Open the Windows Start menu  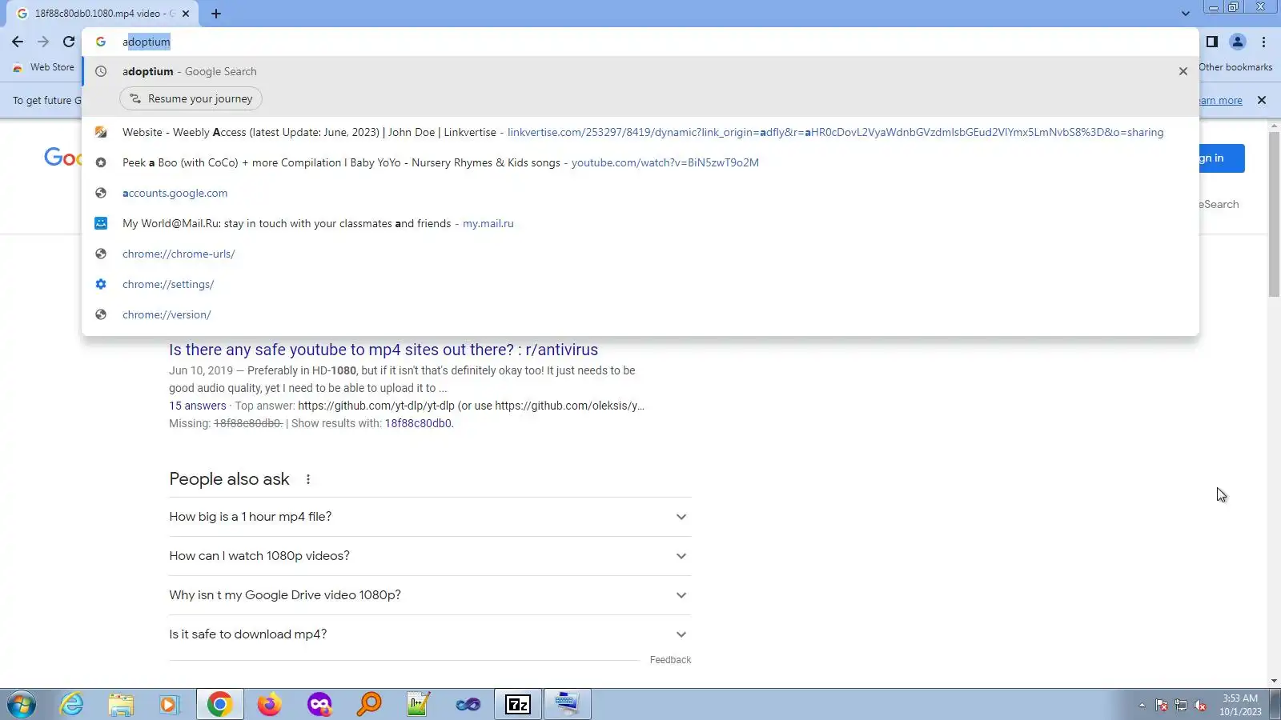(x=22, y=705)
